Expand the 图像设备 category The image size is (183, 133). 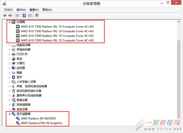pos(10,100)
